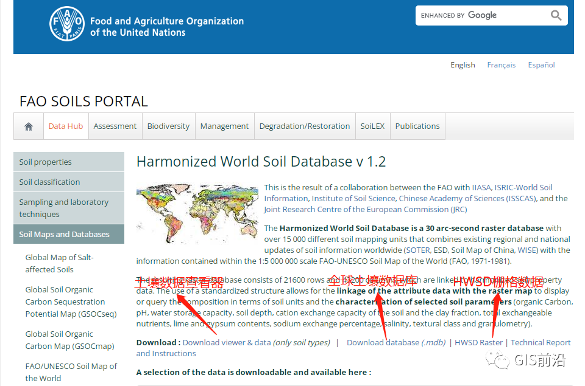Open the Biodiversity tab
Screen dimensions: 585x386
coord(168,126)
